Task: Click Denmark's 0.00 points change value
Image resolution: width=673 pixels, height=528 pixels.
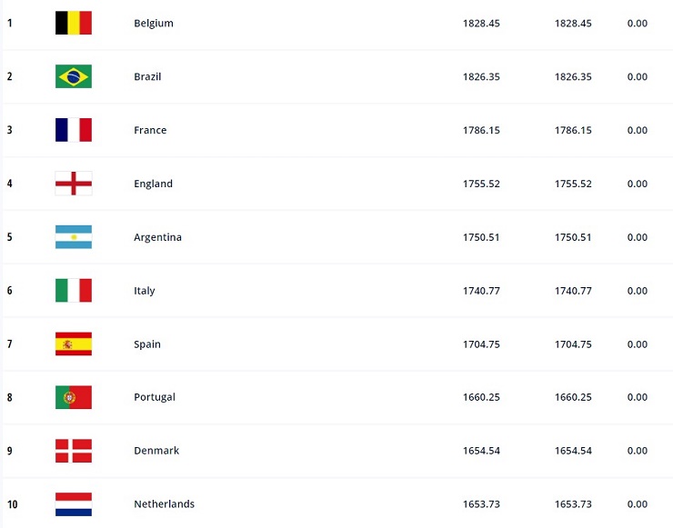Action: click(638, 451)
